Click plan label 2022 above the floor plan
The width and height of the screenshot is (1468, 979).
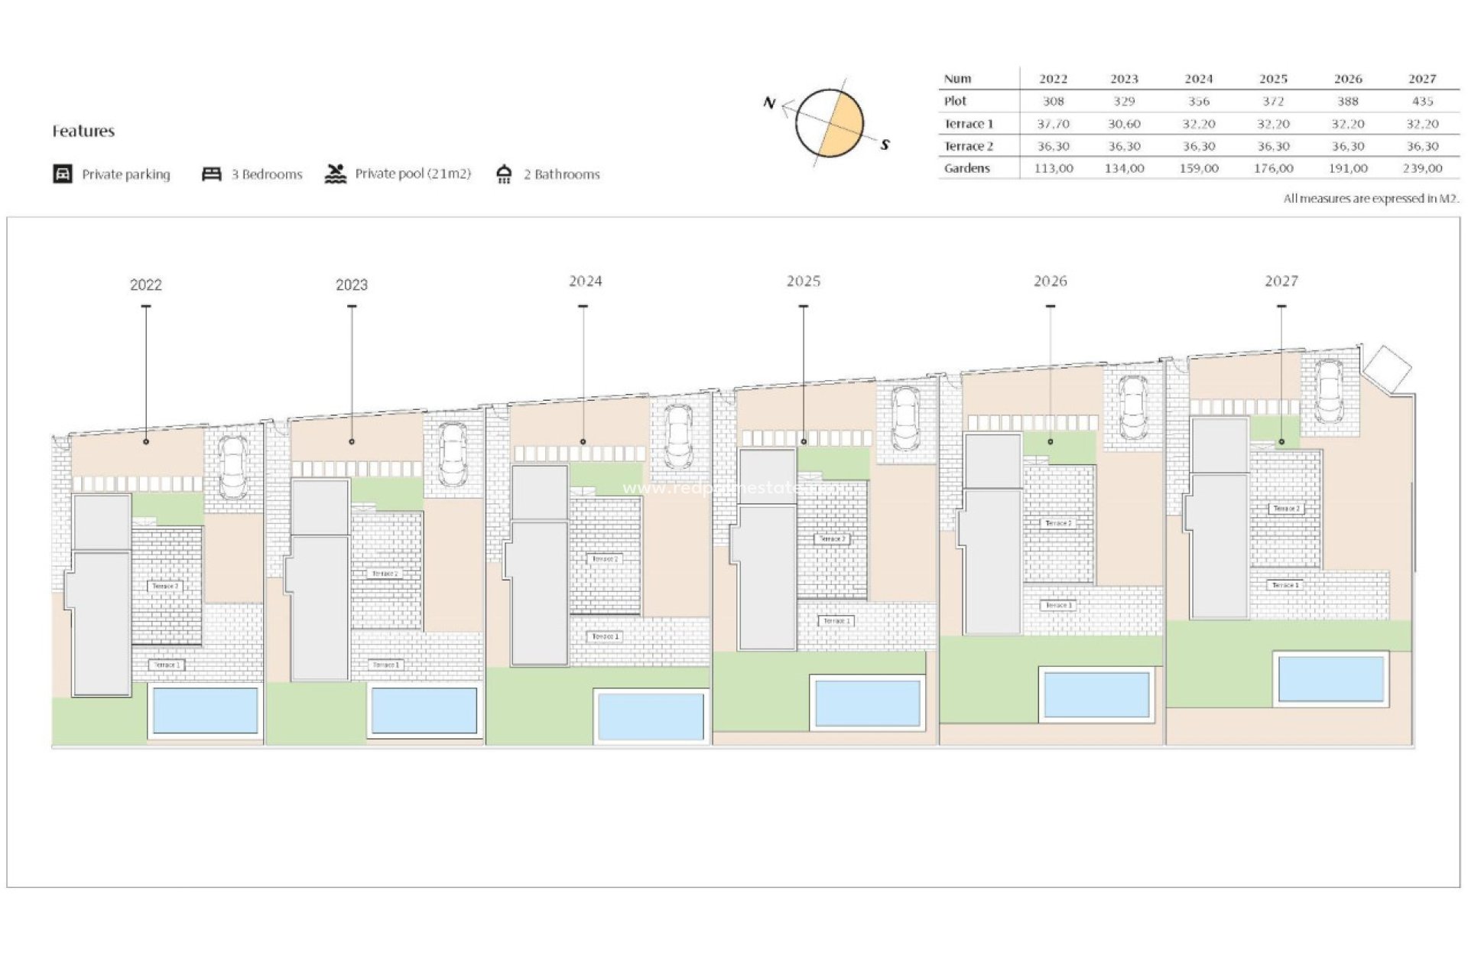click(146, 285)
